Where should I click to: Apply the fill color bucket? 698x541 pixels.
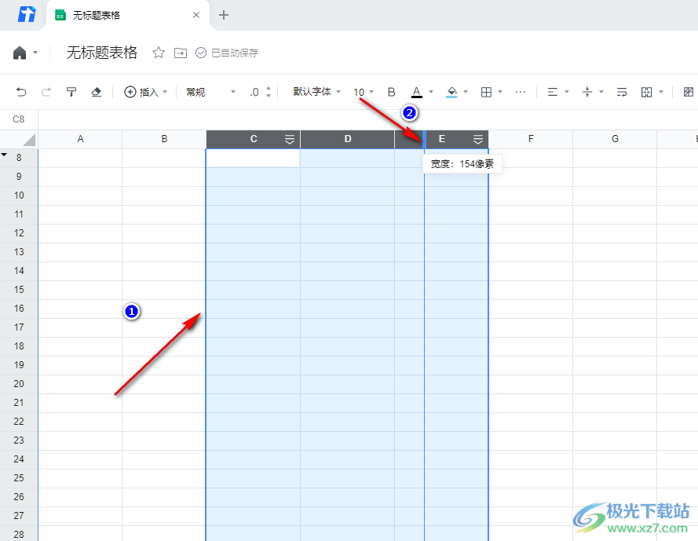coord(451,92)
